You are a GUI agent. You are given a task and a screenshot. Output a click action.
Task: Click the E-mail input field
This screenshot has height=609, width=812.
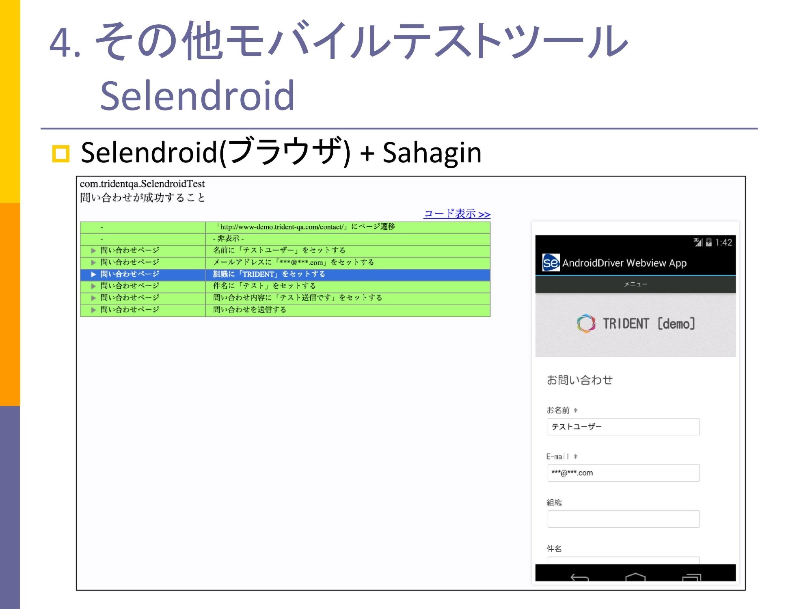pyautogui.click(x=623, y=473)
